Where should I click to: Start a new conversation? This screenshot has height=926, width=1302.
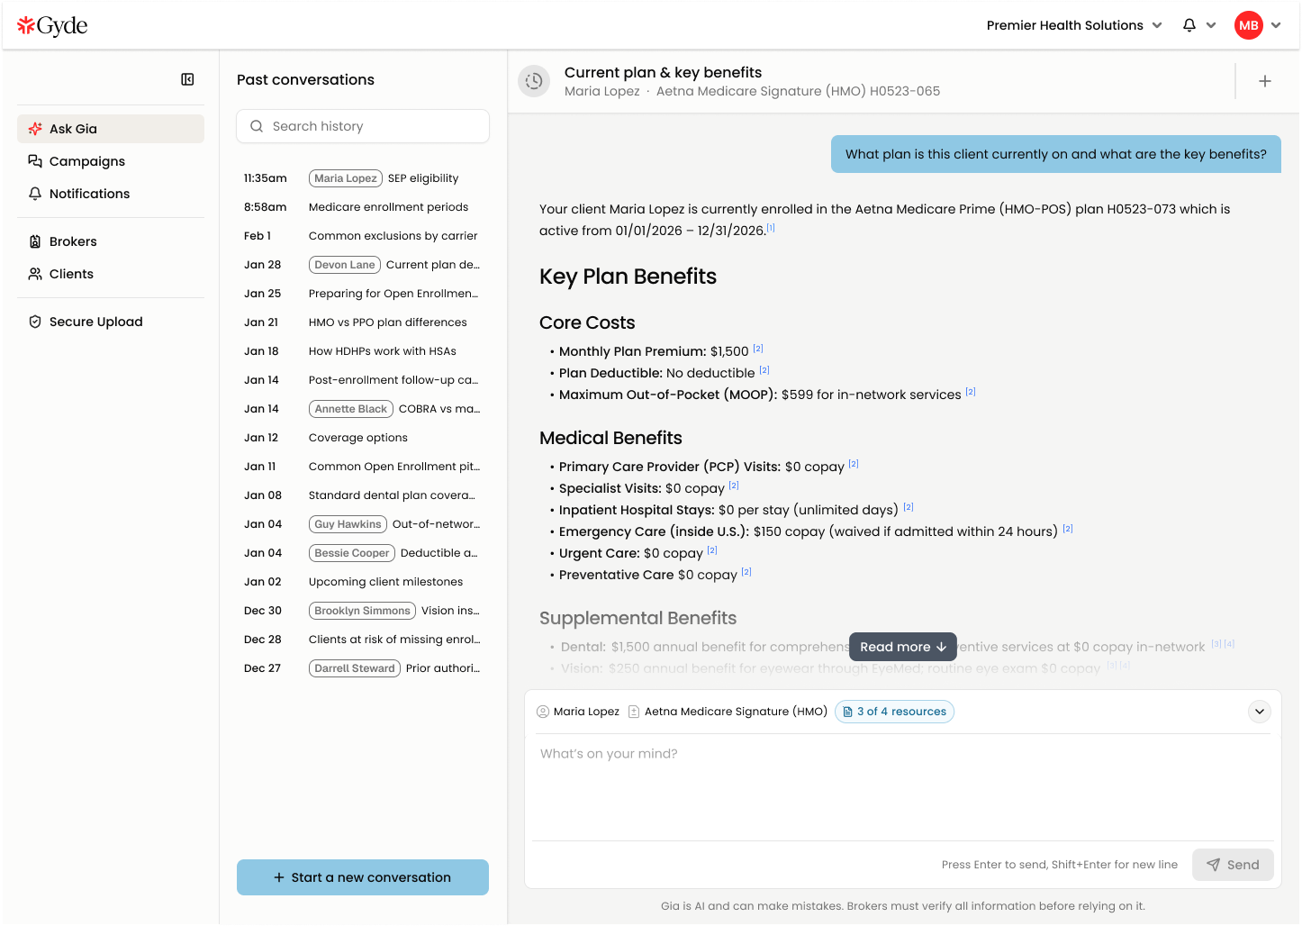click(x=363, y=877)
